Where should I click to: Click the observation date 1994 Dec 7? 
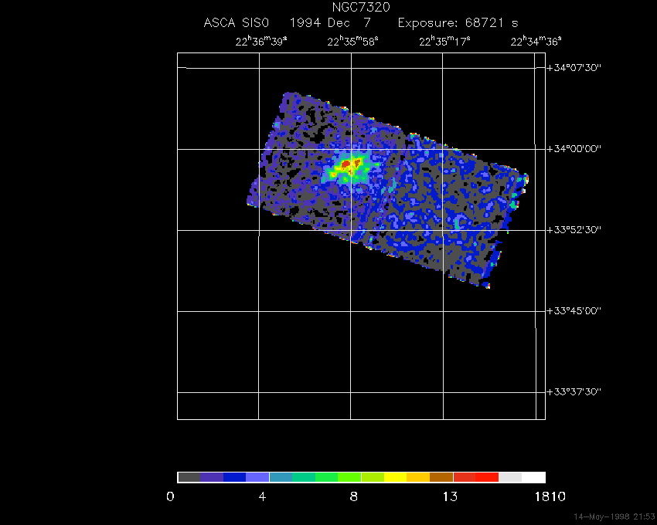331,23
